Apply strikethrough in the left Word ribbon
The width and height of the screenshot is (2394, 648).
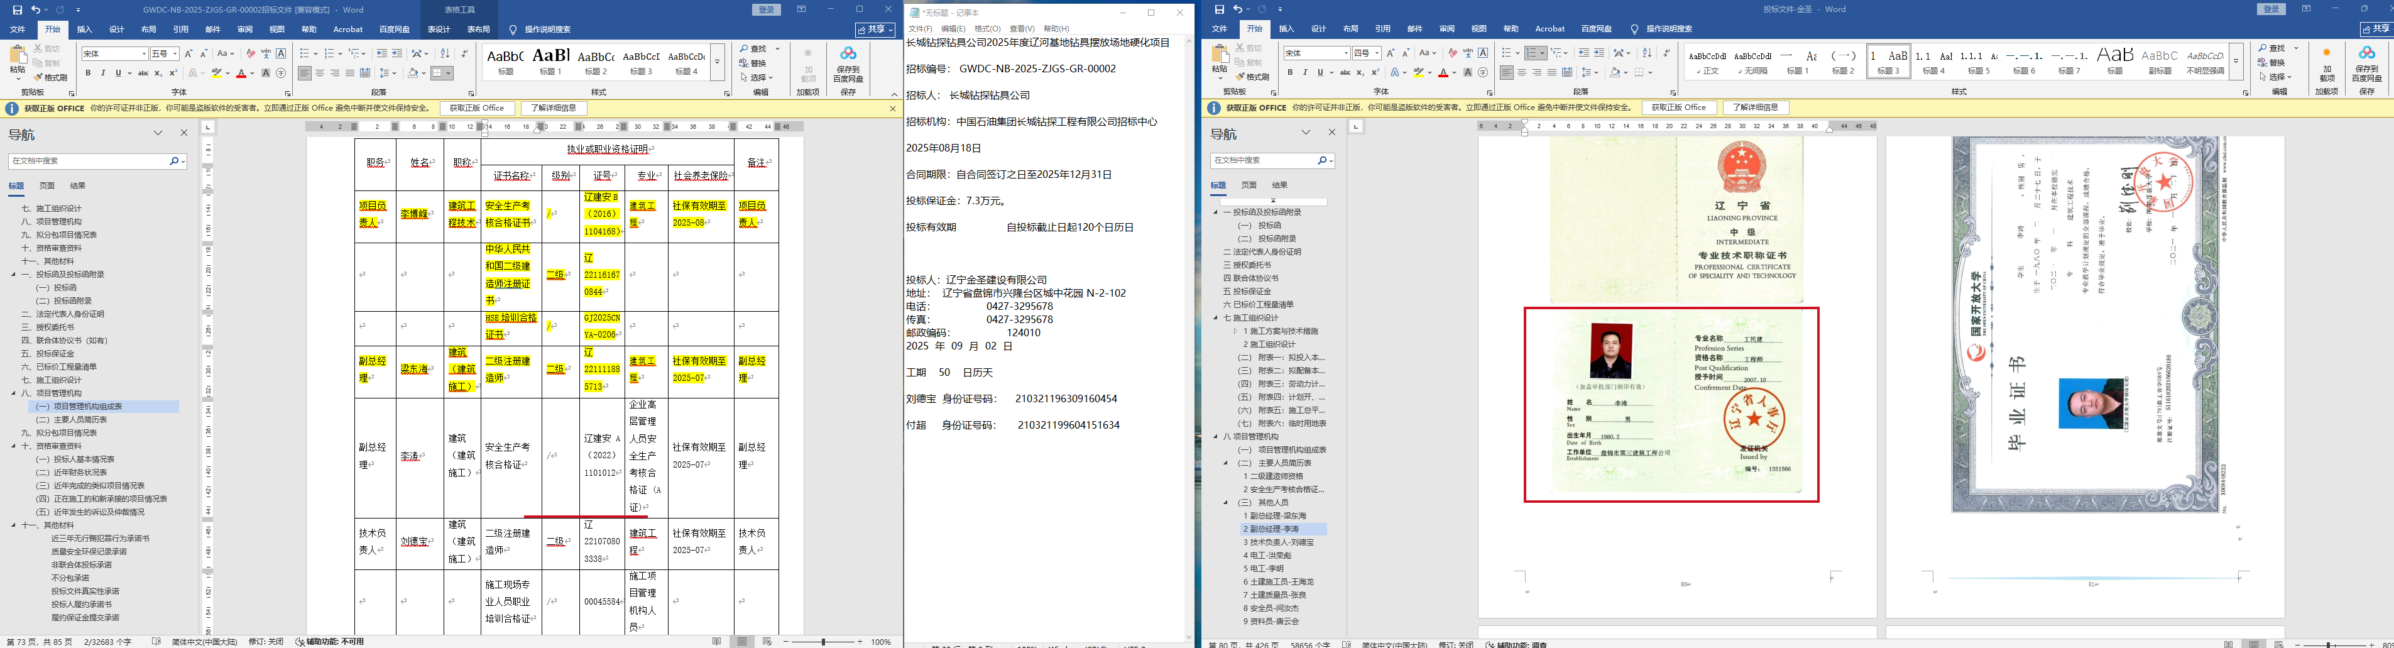tap(143, 74)
